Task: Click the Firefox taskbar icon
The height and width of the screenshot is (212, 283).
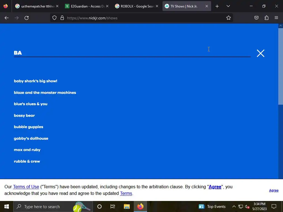Action: (x=140, y=206)
